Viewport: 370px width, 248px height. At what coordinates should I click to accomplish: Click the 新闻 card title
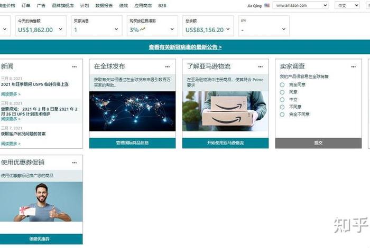(x=7, y=66)
